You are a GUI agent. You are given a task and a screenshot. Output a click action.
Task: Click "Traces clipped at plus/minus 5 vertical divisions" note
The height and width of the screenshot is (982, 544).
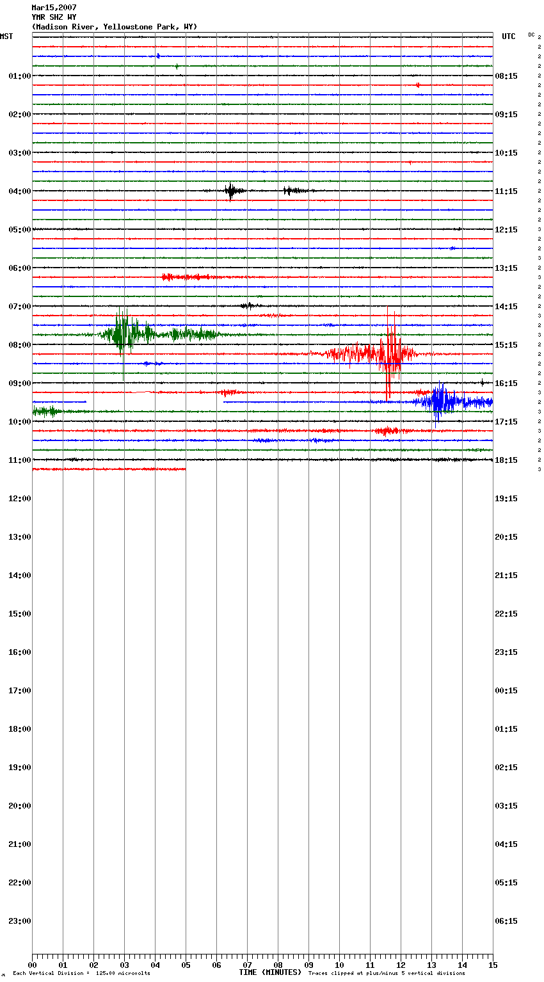[x=387, y=974]
